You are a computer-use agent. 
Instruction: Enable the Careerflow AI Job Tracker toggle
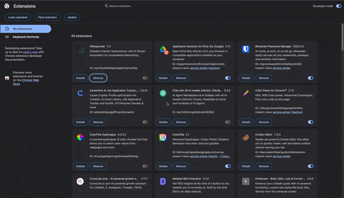pos(145,122)
